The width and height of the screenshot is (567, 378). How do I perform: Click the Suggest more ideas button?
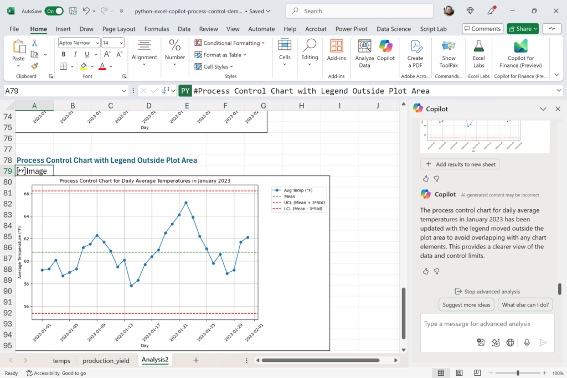tap(466, 305)
